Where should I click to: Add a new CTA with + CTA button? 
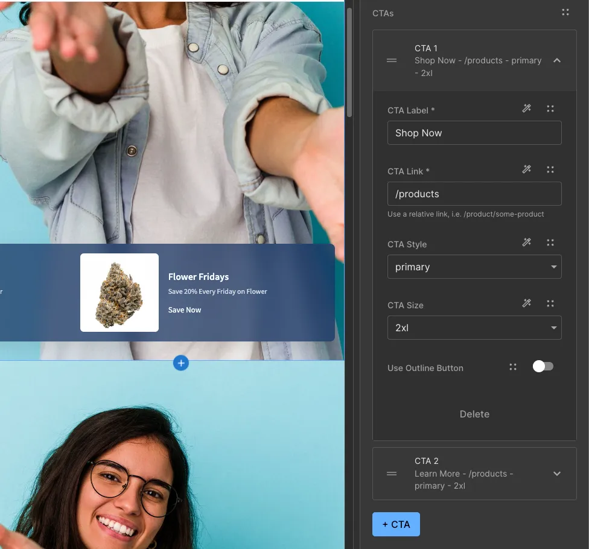(396, 524)
